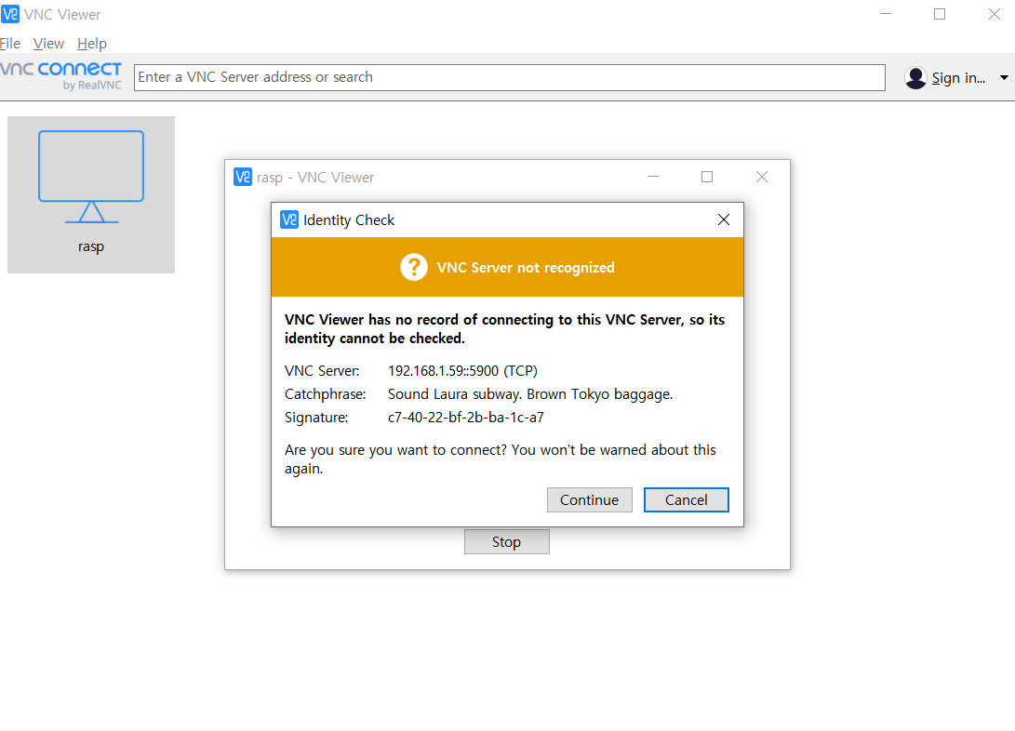
Task: Close the Identity Check dialog
Action: click(724, 219)
